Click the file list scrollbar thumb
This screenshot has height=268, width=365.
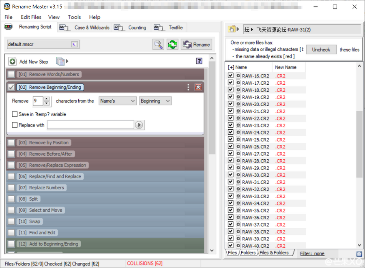359,144
